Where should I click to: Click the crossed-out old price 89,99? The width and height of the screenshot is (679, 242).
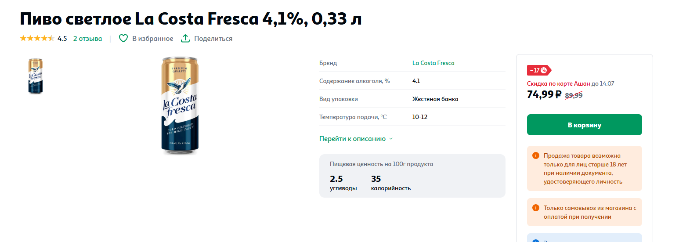click(x=574, y=95)
